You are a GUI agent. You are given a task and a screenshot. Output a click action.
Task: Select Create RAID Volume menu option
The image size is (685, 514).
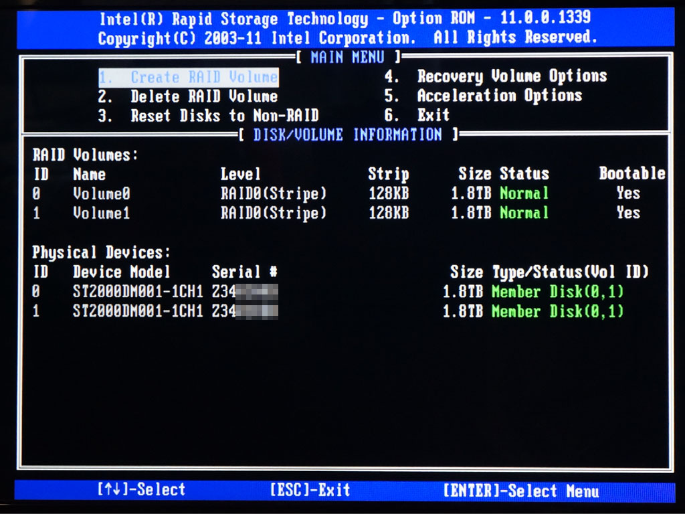click(x=188, y=78)
